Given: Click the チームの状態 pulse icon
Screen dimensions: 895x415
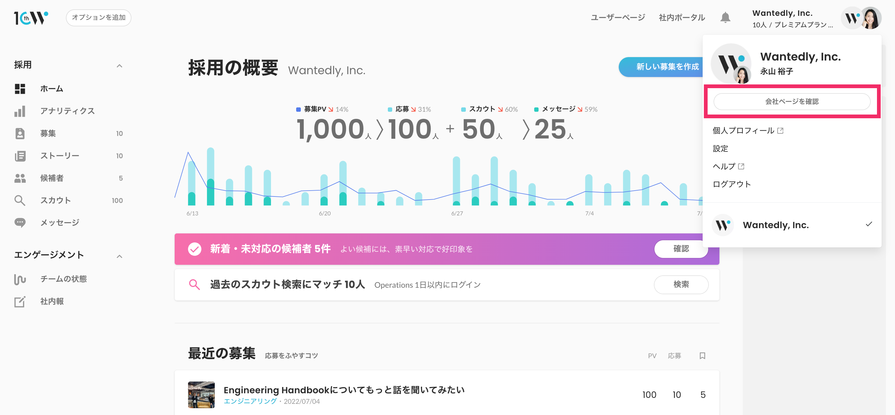Looking at the screenshot, I should pyautogui.click(x=20, y=279).
